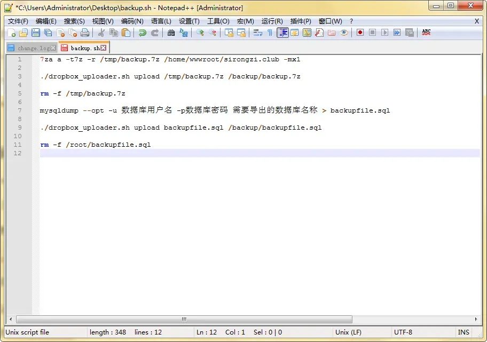Image resolution: width=487 pixels, height=342 pixels.
Task: Click the Cut scissors icon
Action: (x=101, y=33)
